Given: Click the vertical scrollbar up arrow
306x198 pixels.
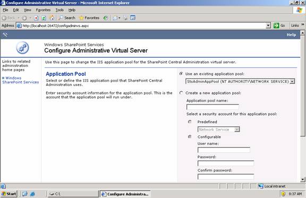Looking at the screenshot, I should click(x=302, y=32).
